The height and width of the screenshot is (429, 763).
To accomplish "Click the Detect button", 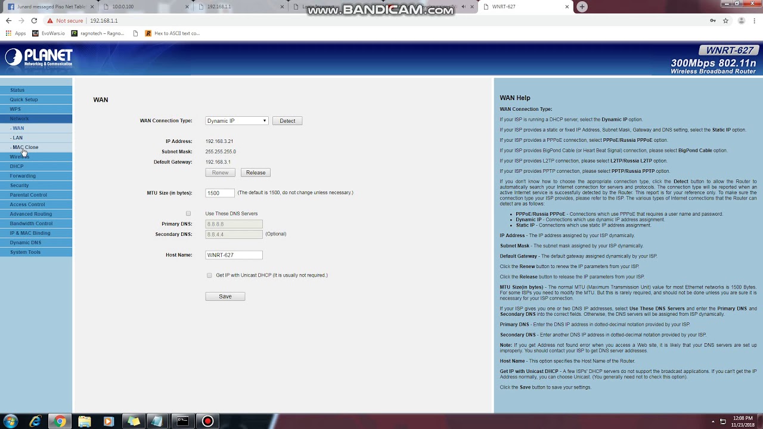I will [x=287, y=121].
